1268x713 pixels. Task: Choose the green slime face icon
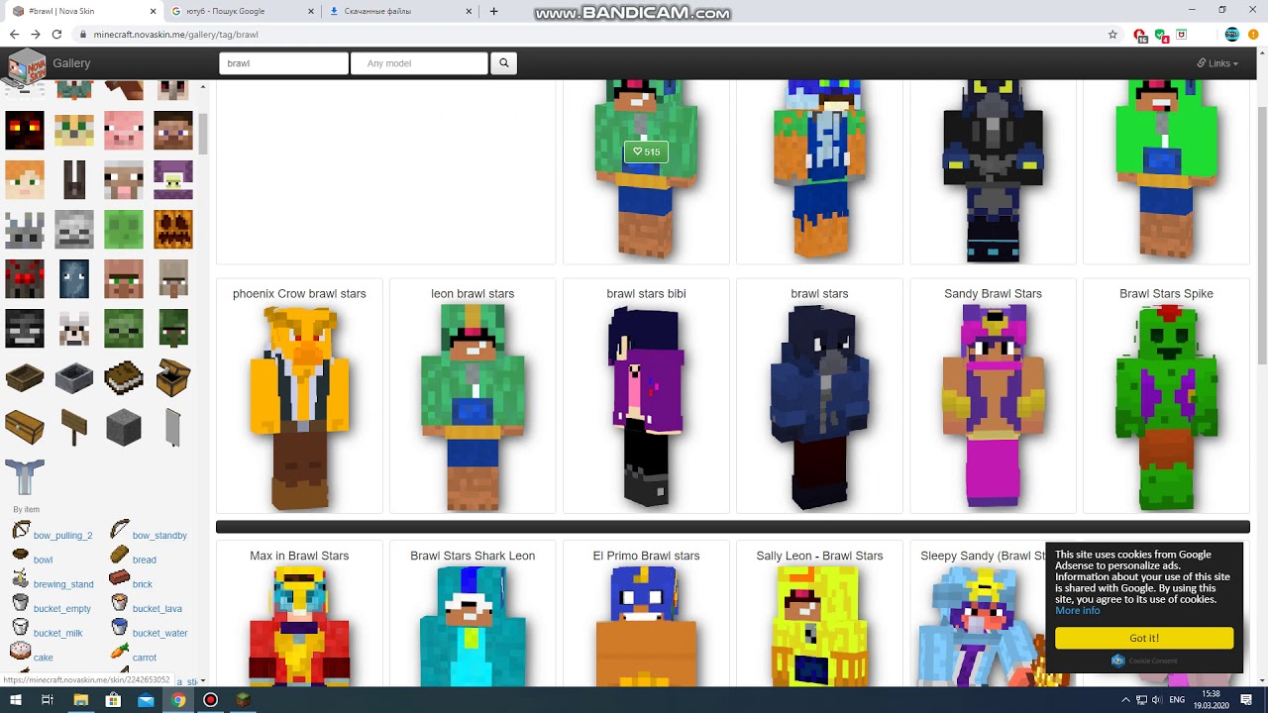coord(124,229)
